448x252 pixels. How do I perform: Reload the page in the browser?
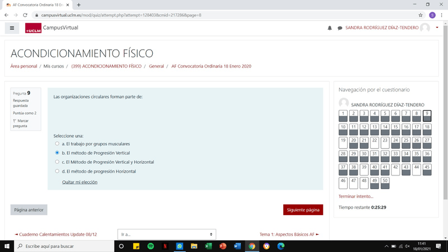click(x=25, y=15)
